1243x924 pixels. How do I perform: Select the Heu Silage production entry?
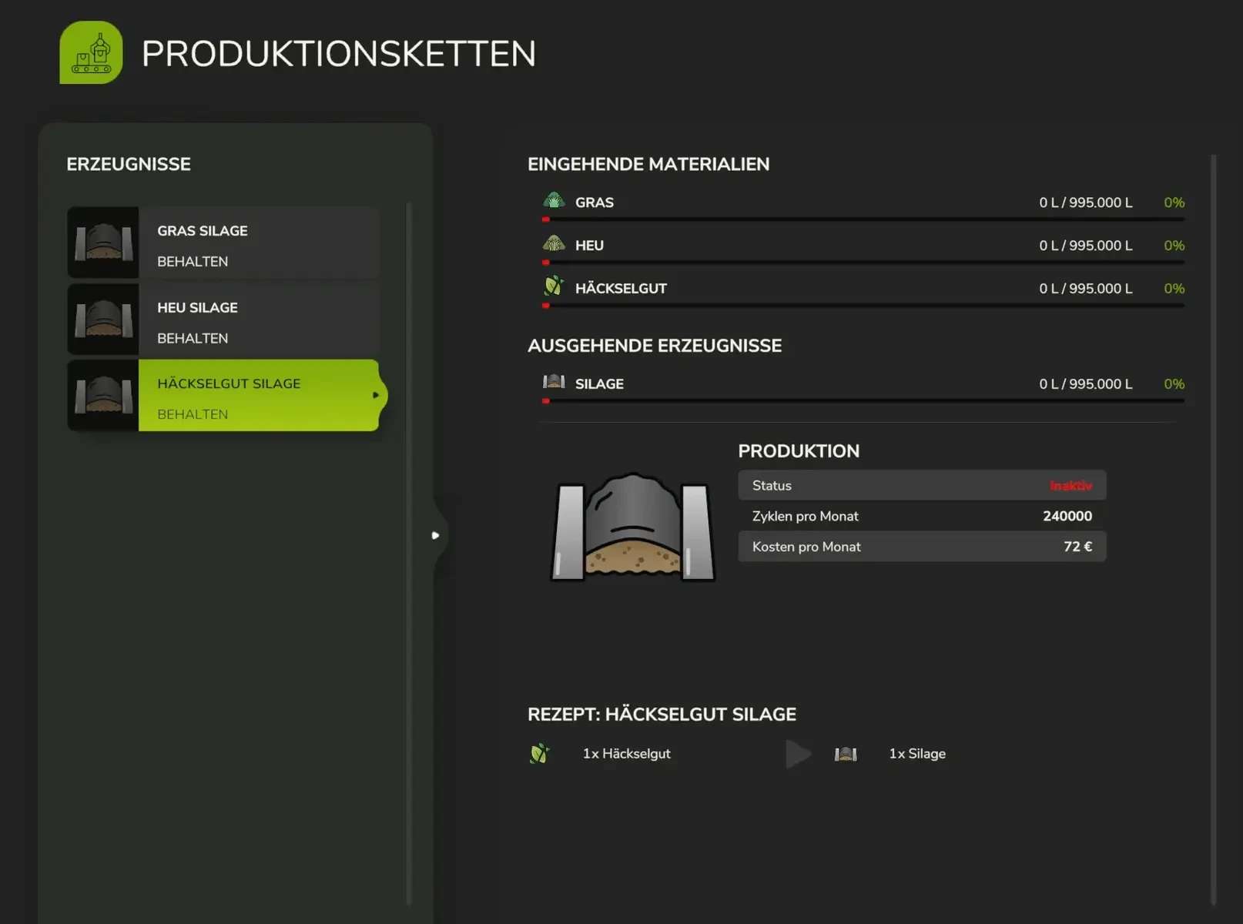pyautogui.click(x=259, y=319)
